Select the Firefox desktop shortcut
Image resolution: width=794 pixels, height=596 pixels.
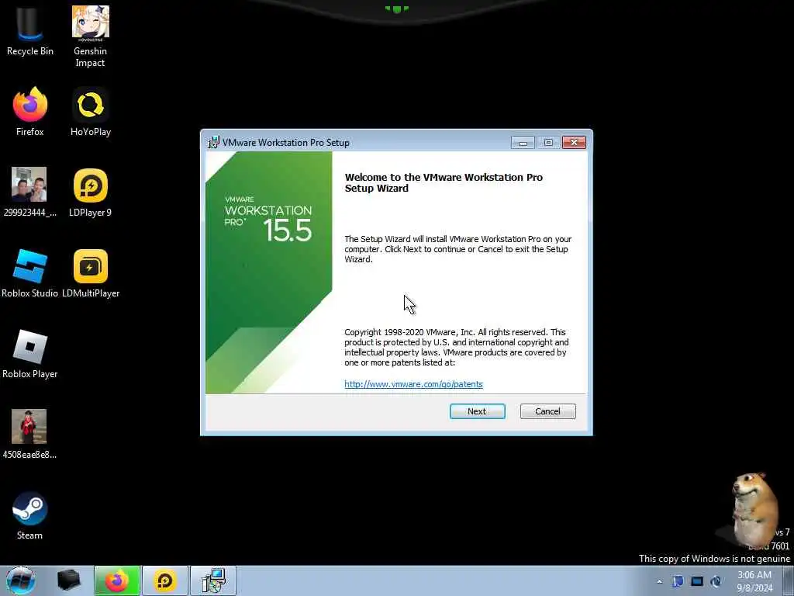tap(30, 112)
